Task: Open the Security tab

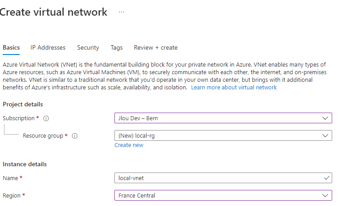Action: pos(88,47)
